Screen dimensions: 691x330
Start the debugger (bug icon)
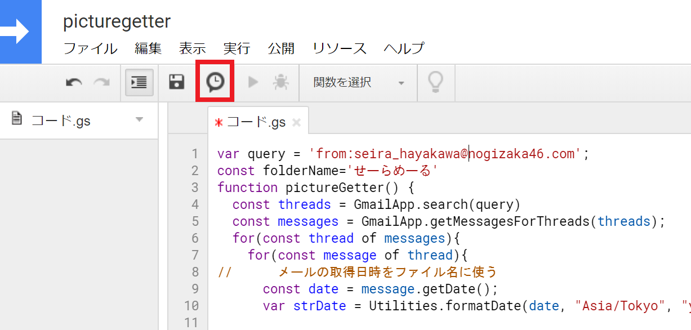point(280,81)
